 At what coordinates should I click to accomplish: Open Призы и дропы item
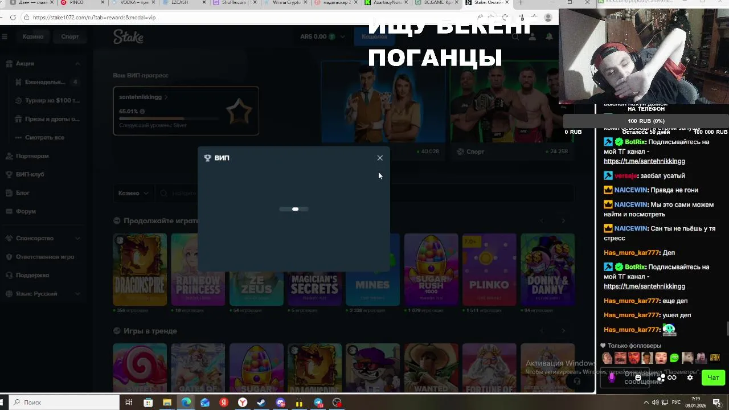(47, 119)
